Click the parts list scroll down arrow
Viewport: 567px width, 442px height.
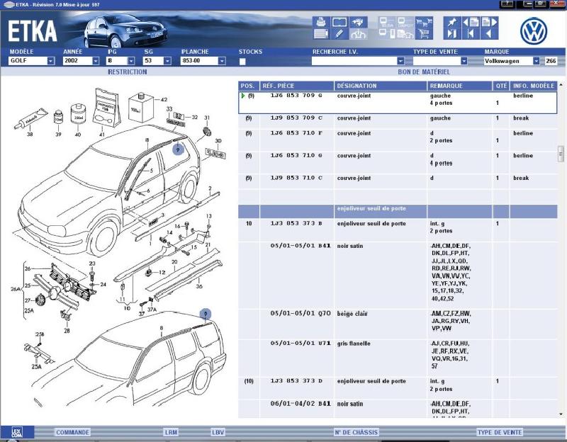(561, 414)
